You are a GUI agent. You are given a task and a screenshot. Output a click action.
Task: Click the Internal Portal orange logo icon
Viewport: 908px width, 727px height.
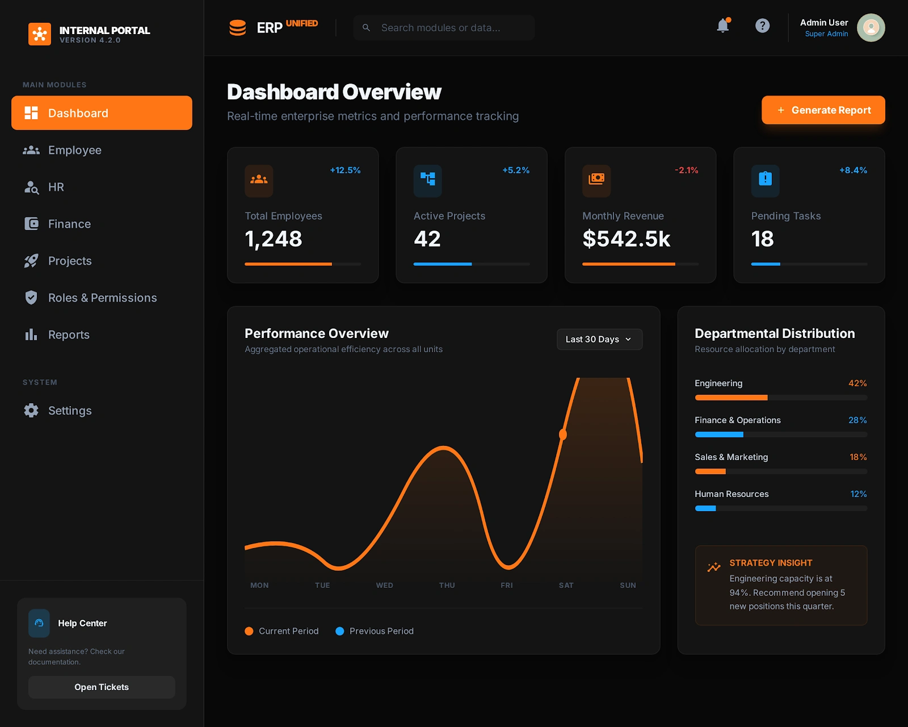40,34
